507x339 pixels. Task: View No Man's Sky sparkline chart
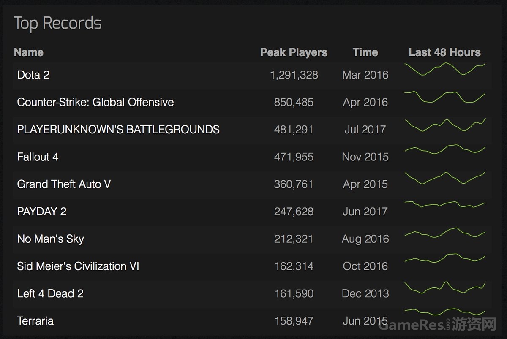click(444, 233)
